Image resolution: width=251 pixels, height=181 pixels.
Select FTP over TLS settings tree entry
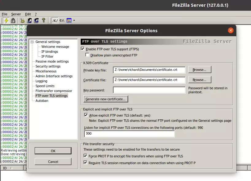pos(52,96)
